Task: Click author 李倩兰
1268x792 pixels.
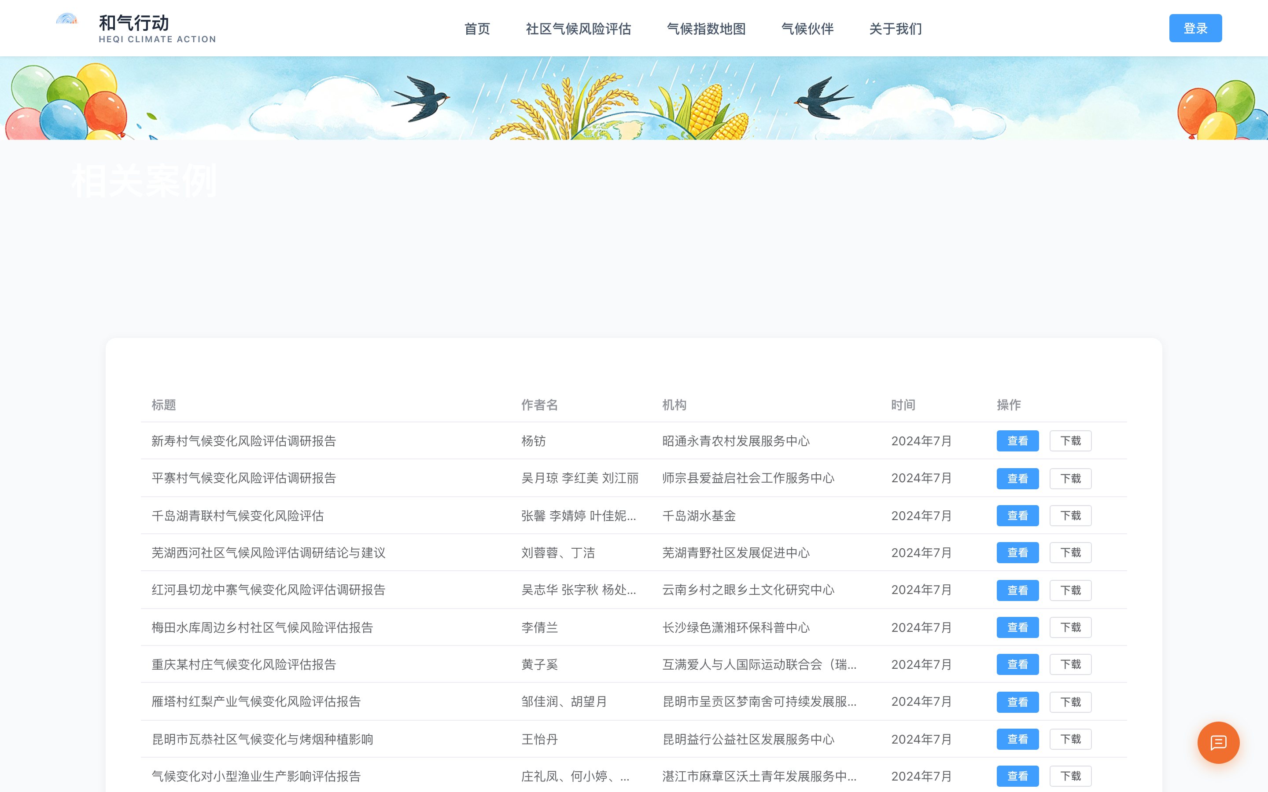Action: pos(540,627)
